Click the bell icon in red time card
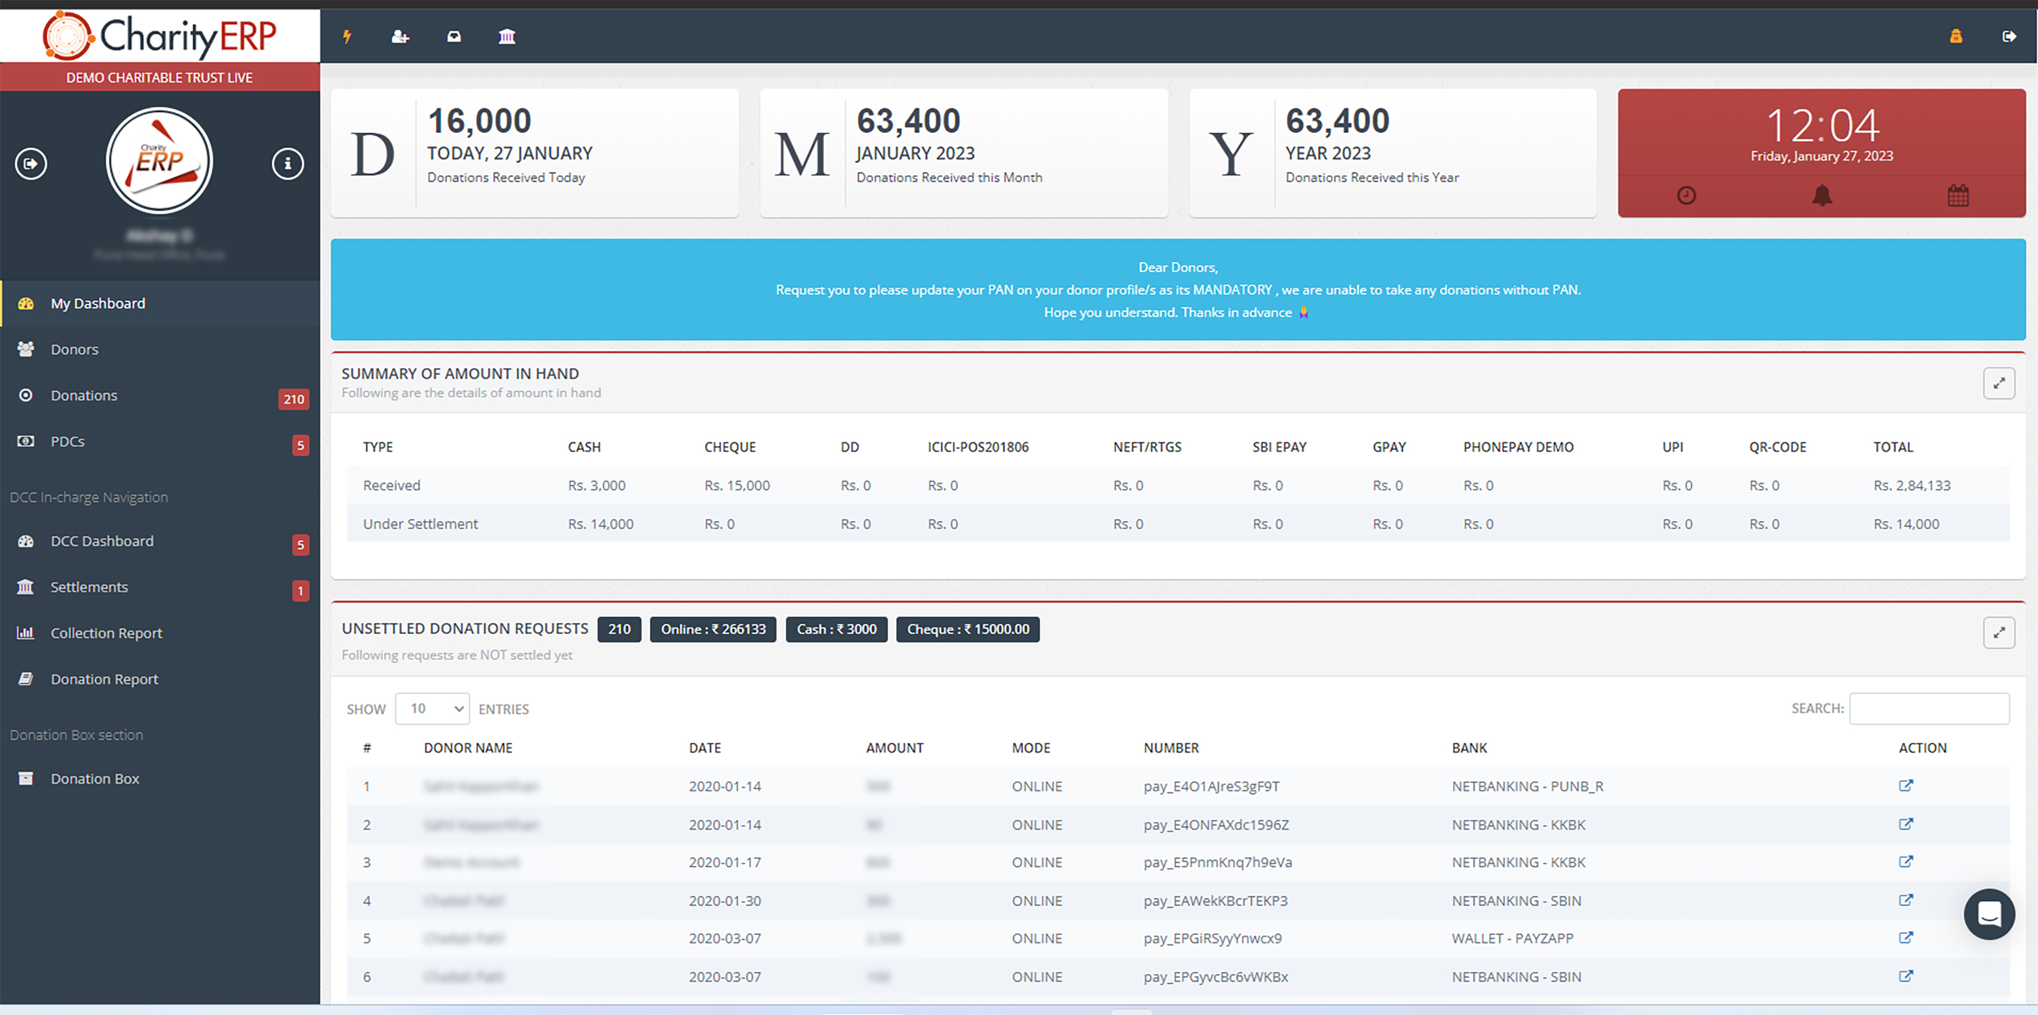Image resolution: width=2038 pixels, height=1015 pixels. click(x=1822, y=195)
